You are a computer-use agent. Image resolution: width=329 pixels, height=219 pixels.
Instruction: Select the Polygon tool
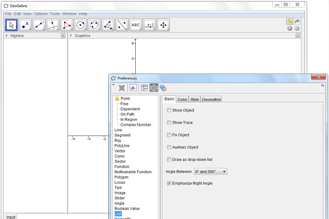click(67, 25)
